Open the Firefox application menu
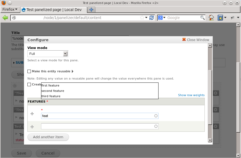The image size is (241, 158). (10, 9)
